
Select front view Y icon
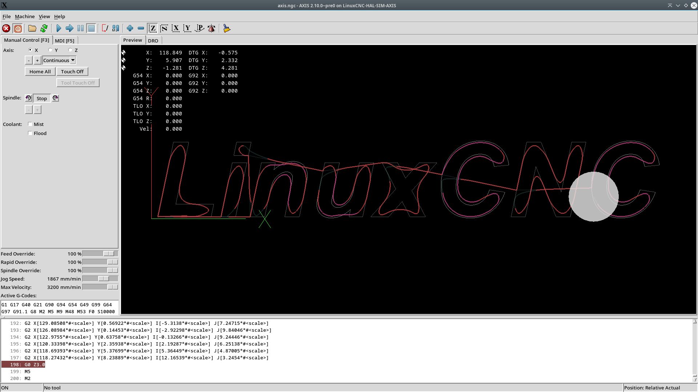pyautogui.click(x=187, y=28)
